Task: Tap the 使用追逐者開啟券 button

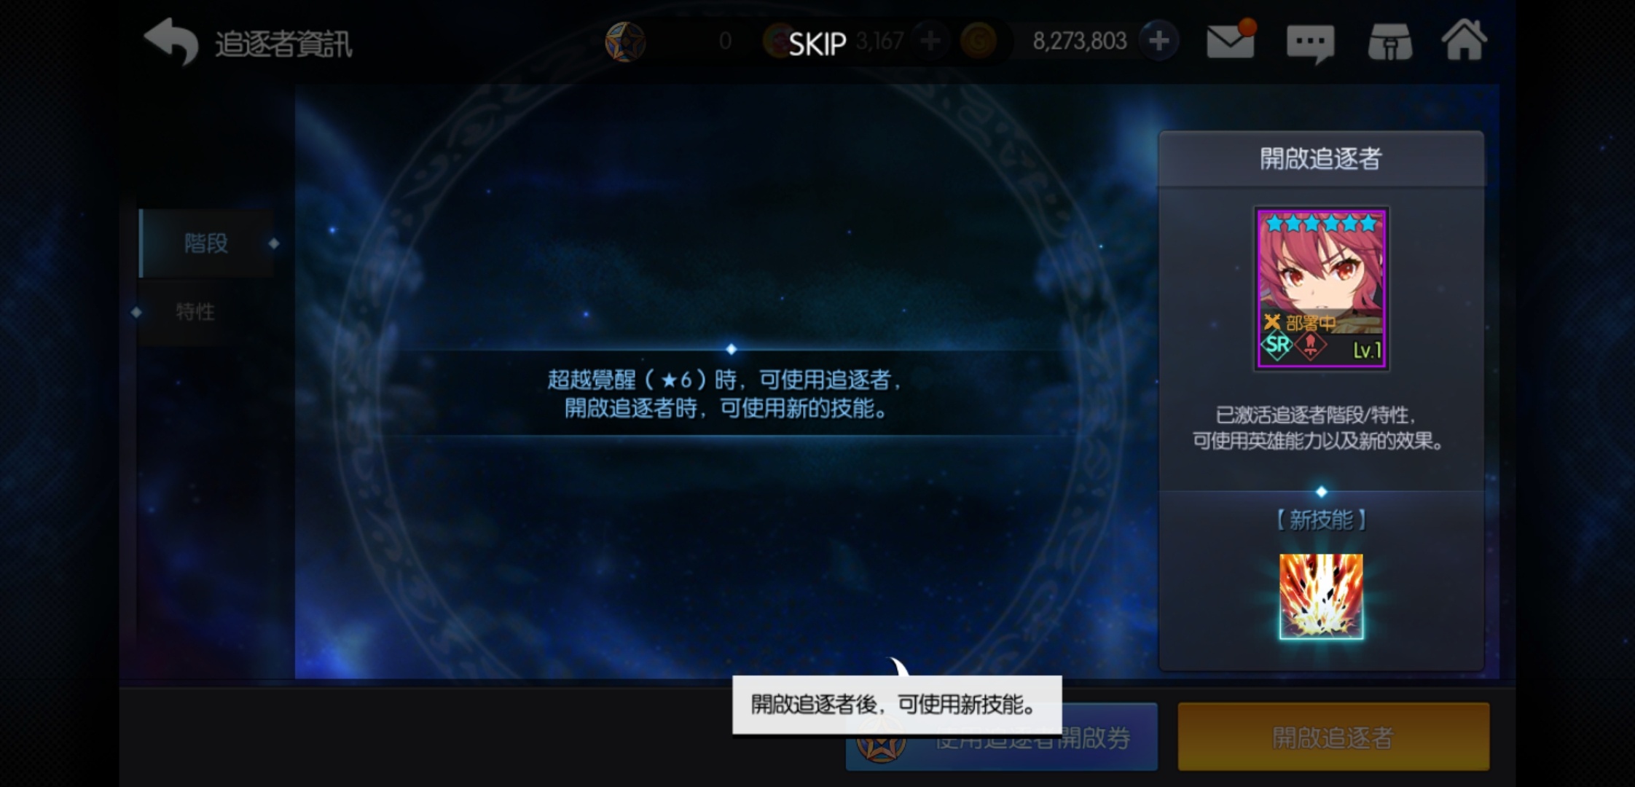Action: click(x=1002, y=737)
